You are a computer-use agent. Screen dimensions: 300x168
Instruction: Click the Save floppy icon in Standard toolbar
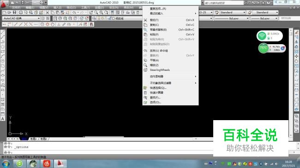15,12
